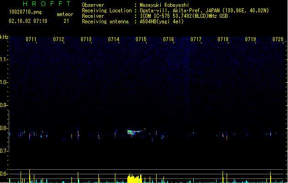Click the observer name Masayuki Kobayashi
Viewport: 288px width, 183px height.
pos(164,5)
